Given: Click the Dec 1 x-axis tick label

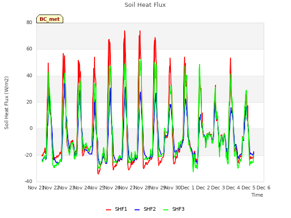Looking at the screenshot, I should [187, 188].
